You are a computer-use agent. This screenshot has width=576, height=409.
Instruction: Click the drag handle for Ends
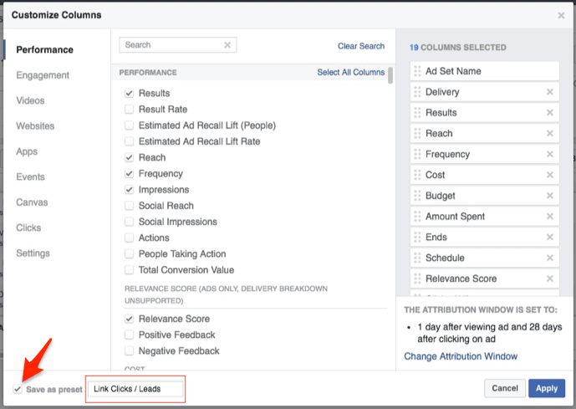[417, 237]
